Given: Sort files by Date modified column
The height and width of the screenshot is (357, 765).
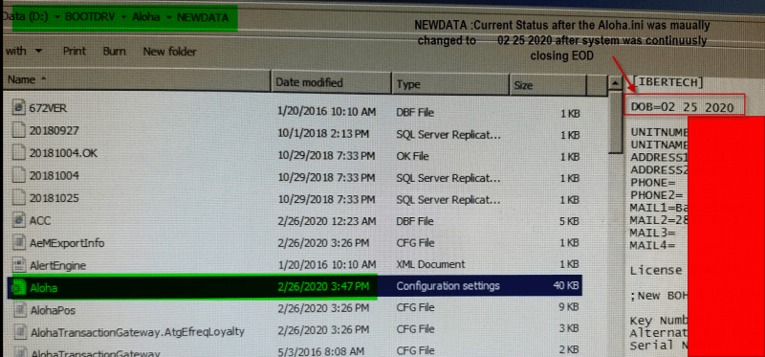Looking at the screenshot, I should click(332, 82).
